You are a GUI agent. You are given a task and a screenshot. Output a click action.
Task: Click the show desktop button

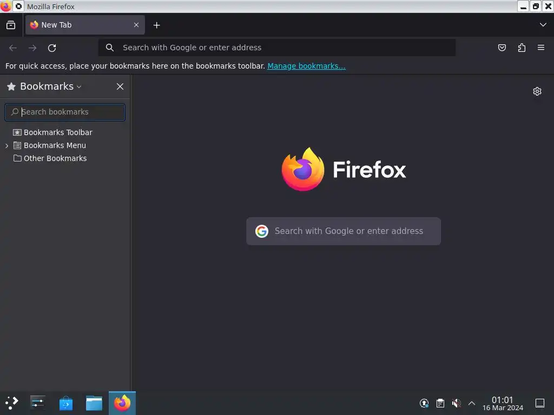pyautogui.click(x=540, y=403)
